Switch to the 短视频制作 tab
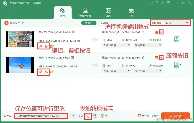 click(85, 12)
